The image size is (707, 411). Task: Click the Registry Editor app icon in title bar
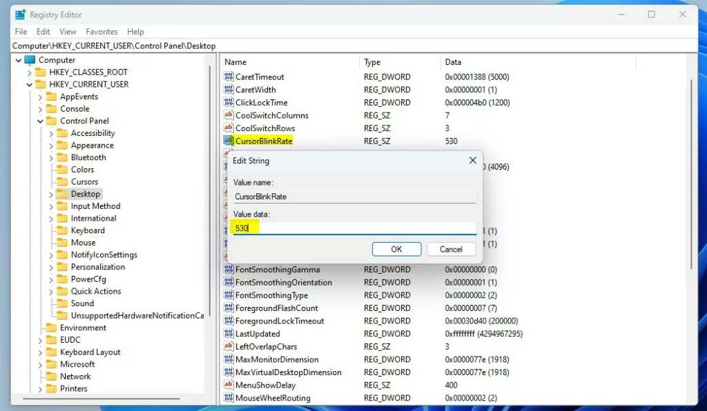[20, 15]
